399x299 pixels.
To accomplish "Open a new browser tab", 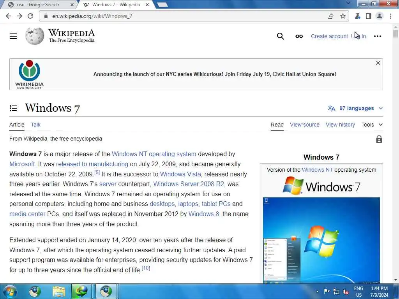I will click(x=162, y=5).
